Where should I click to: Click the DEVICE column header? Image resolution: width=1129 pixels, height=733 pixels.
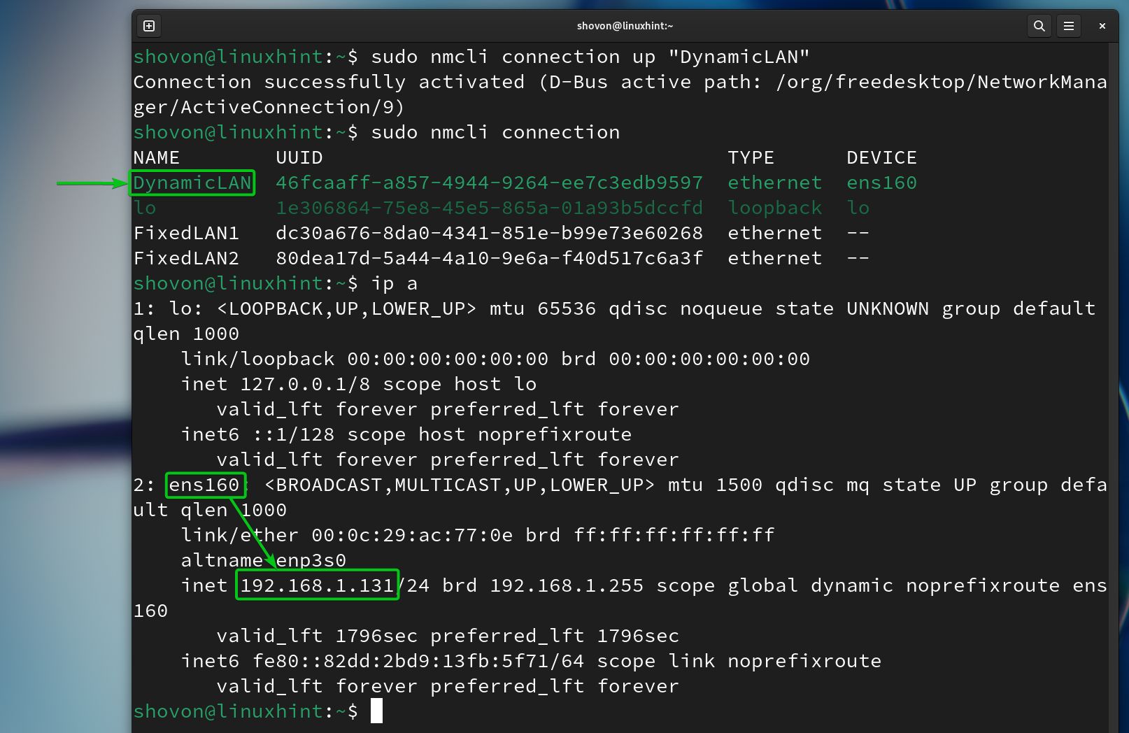881,158
